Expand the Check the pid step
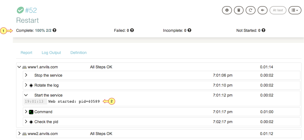 (x=26, y=122)
